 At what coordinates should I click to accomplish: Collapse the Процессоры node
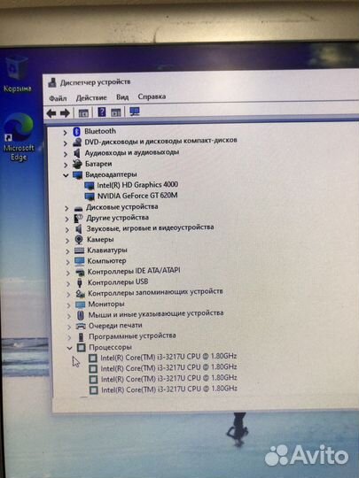point(70,348)
